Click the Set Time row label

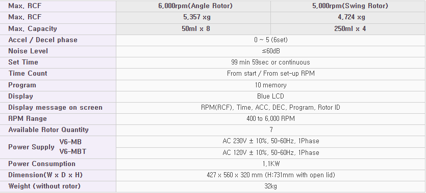click(23, 62)
